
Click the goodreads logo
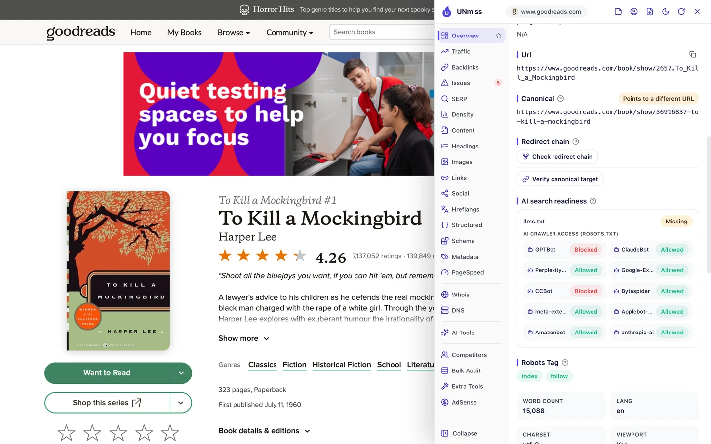coord(80,32)
